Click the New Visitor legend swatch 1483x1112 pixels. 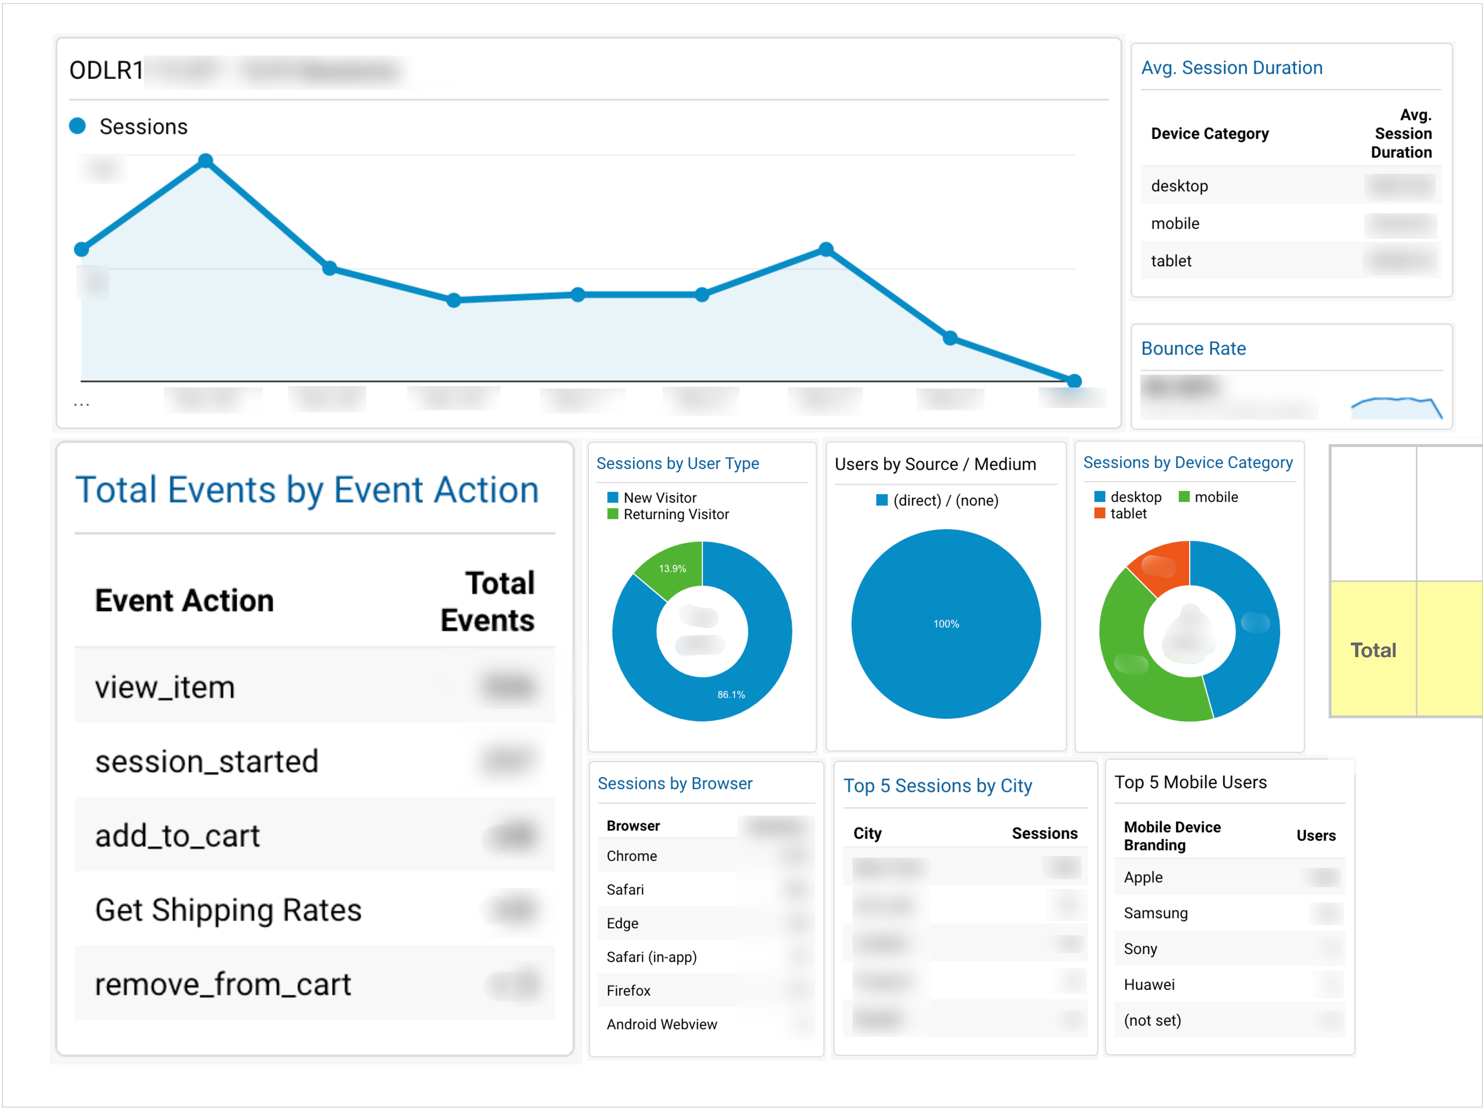pos(612,497)
